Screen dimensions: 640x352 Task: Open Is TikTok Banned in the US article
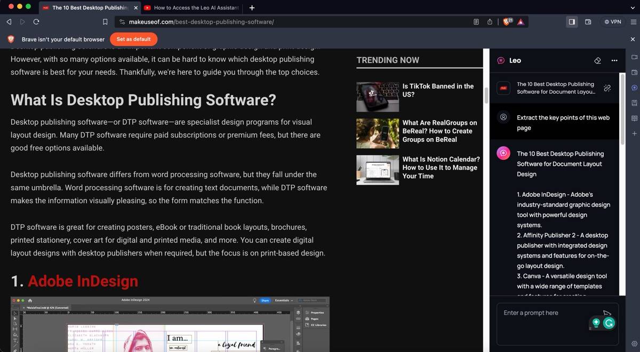coord(438,90)
